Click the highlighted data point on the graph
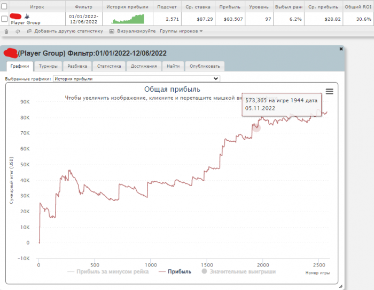This screenshot has width=374, height=290. [x=256, y=128]
